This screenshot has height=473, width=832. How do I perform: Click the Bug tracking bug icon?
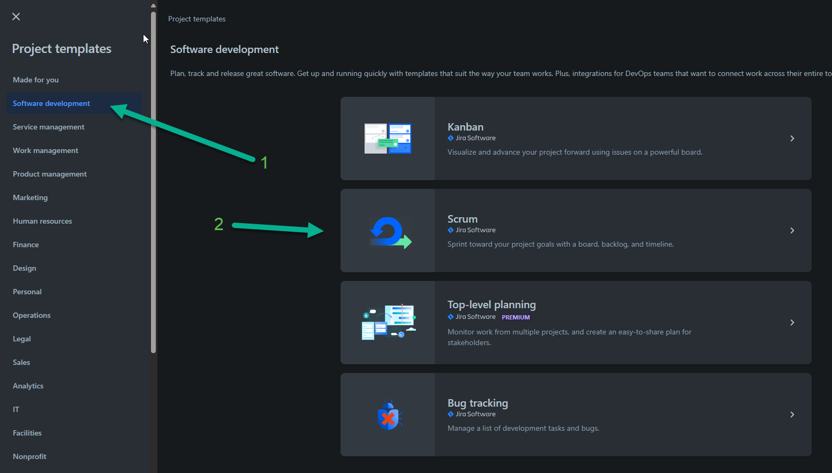389,415
